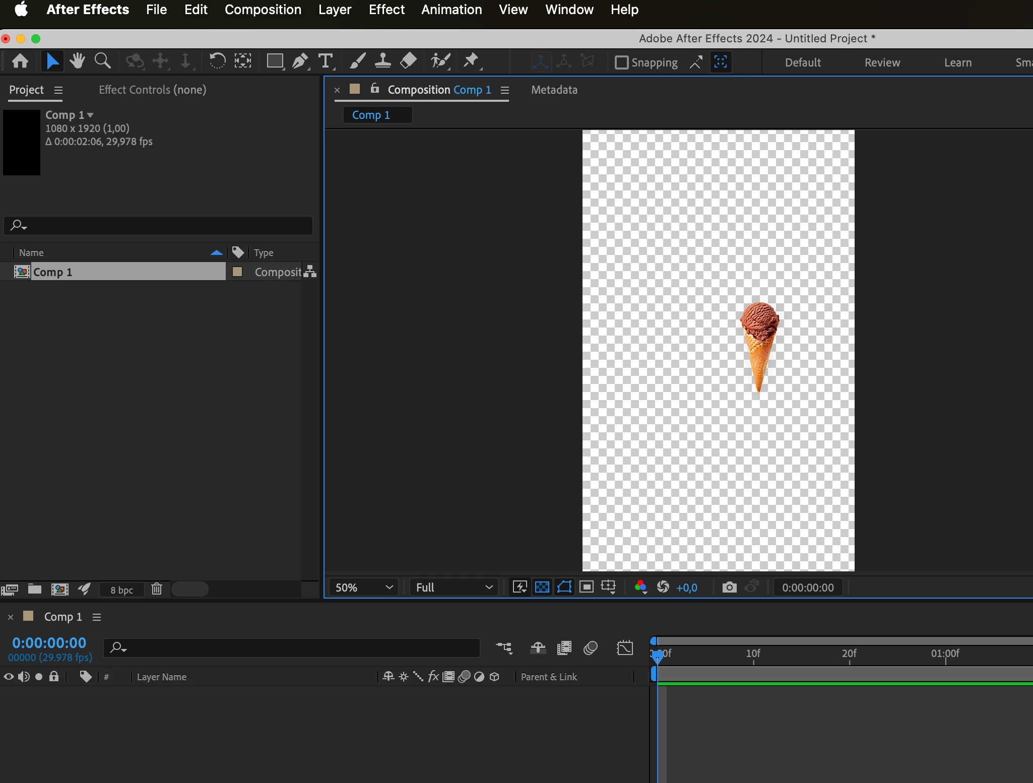Toggle the transparency grid button

point(542,588)
